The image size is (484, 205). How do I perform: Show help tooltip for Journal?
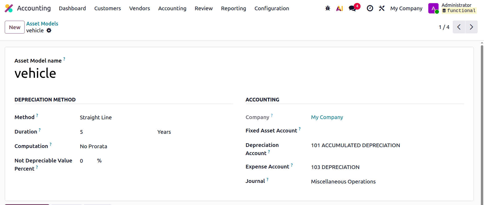[267, 179]
